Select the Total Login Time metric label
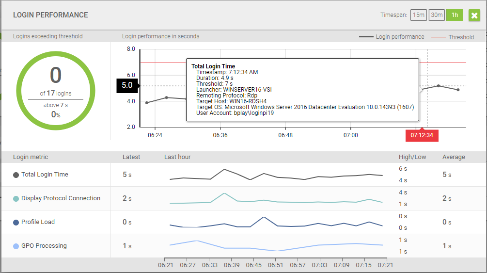This screenshot has width=487, height=273. (45, 175)
